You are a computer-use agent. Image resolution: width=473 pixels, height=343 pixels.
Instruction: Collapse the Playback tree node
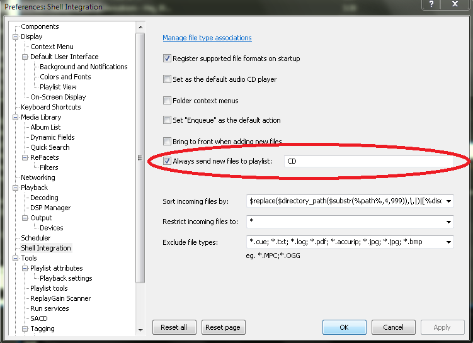click(x=15, y=188)
